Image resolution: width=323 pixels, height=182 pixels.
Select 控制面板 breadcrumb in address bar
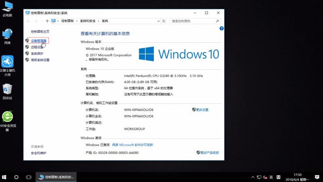tap(67, 21)
